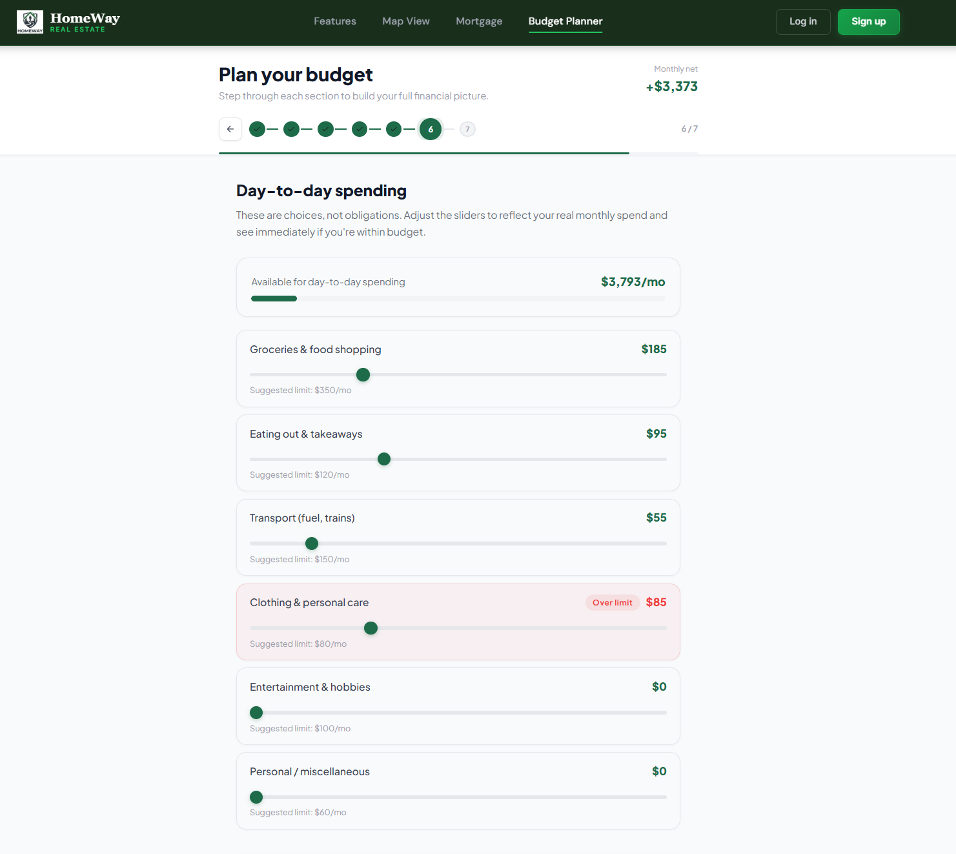Open the Features page
956x854 pixels.
click(x=335, y=21)
